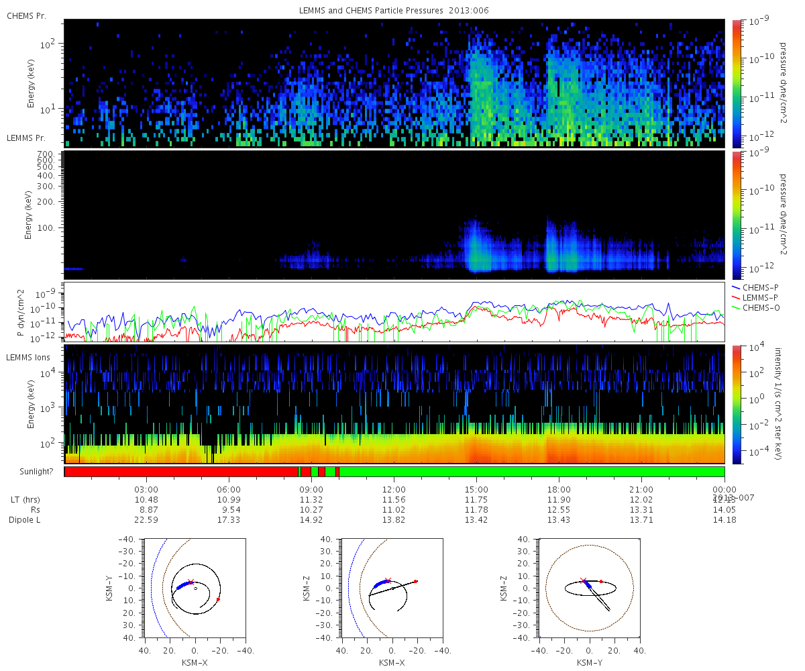Click the LEMMS Ions intensity color bar

click(736, 404)
